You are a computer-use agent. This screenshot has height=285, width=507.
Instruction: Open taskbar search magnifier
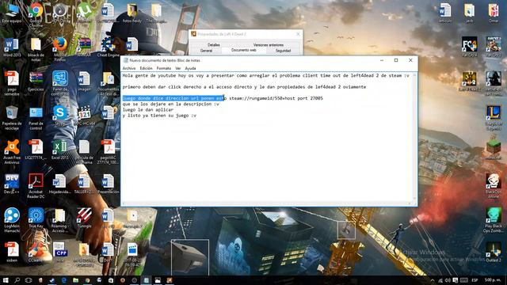17,280
